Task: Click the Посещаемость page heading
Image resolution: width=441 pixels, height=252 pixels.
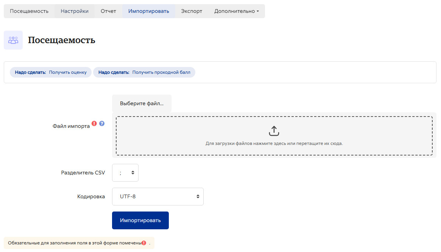Action: click(62, 40)
